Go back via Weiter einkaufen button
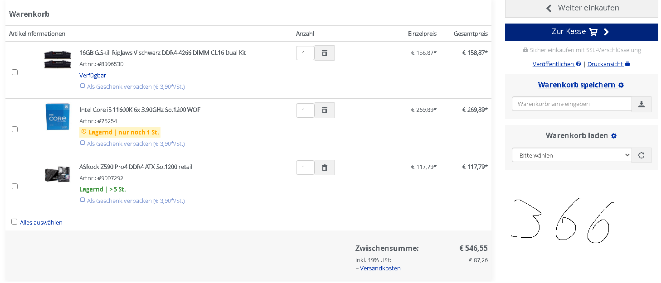Image resolution: width=661 pixels, height=283 pixels. coord(581,8)
